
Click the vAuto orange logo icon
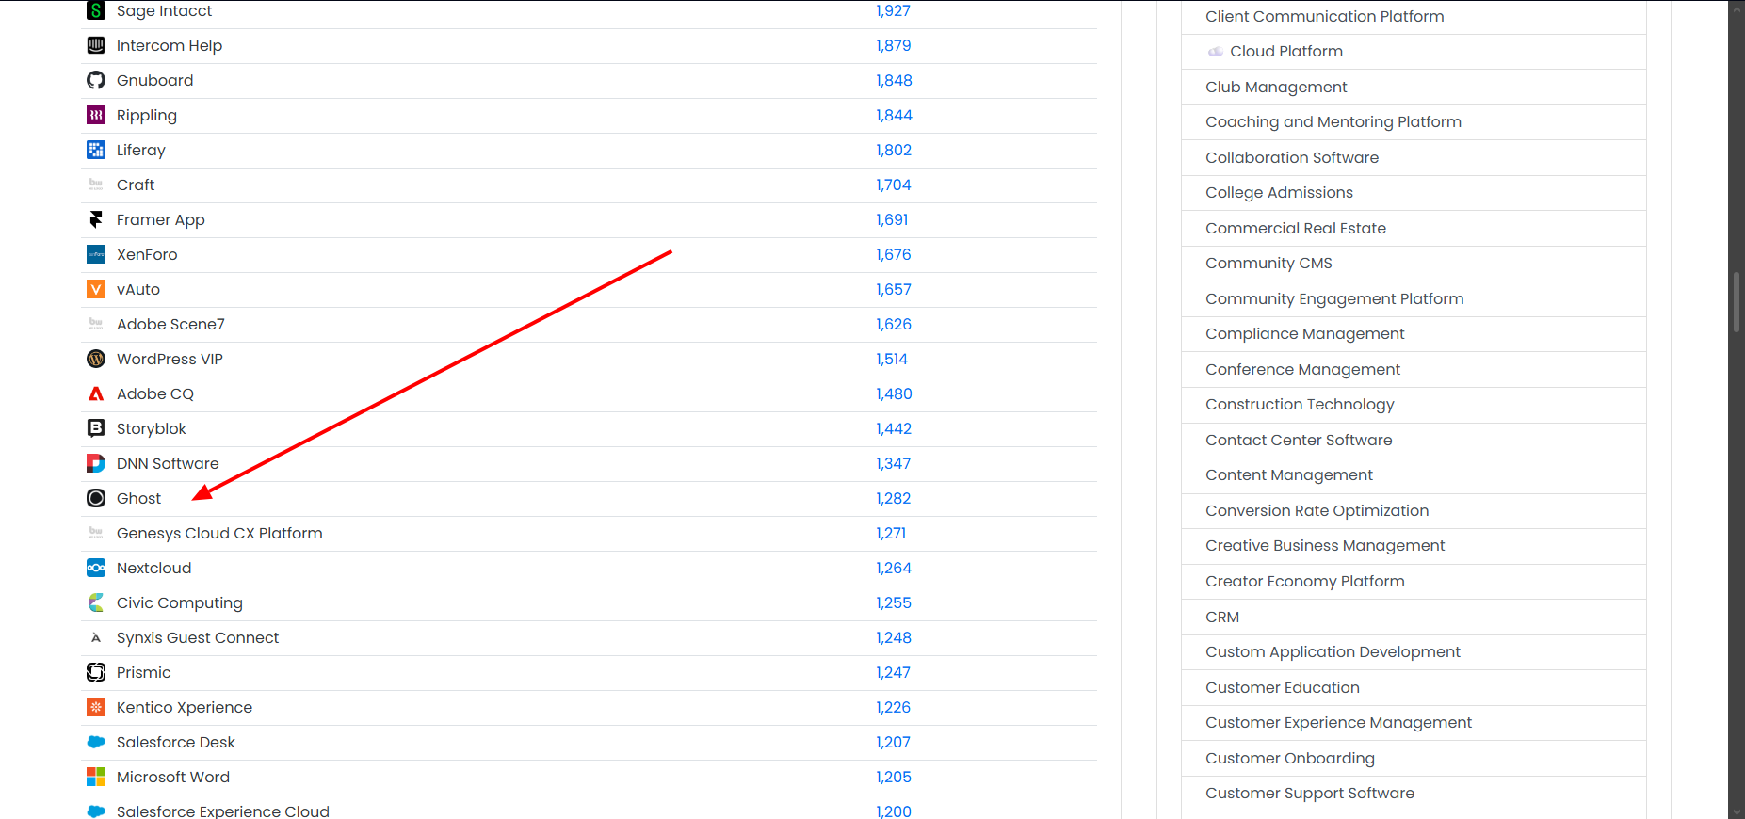[96, 289]
